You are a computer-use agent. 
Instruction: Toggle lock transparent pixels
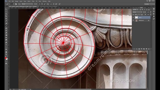coord(136,15)
